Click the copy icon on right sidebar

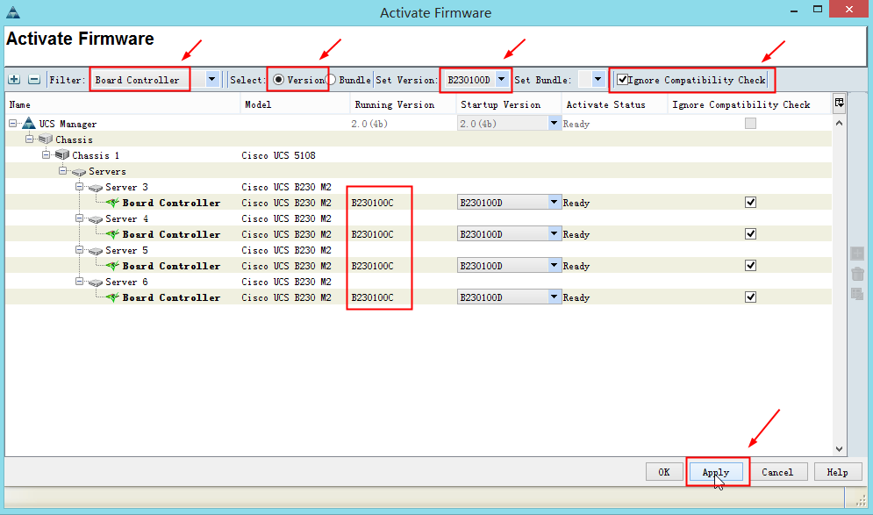pyautogui.click(x=857, y=293)
